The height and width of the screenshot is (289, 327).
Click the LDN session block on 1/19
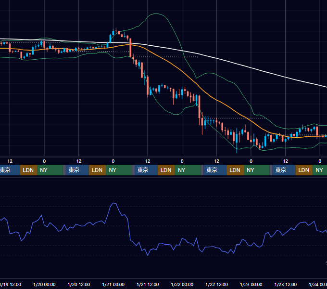[28, 170]
